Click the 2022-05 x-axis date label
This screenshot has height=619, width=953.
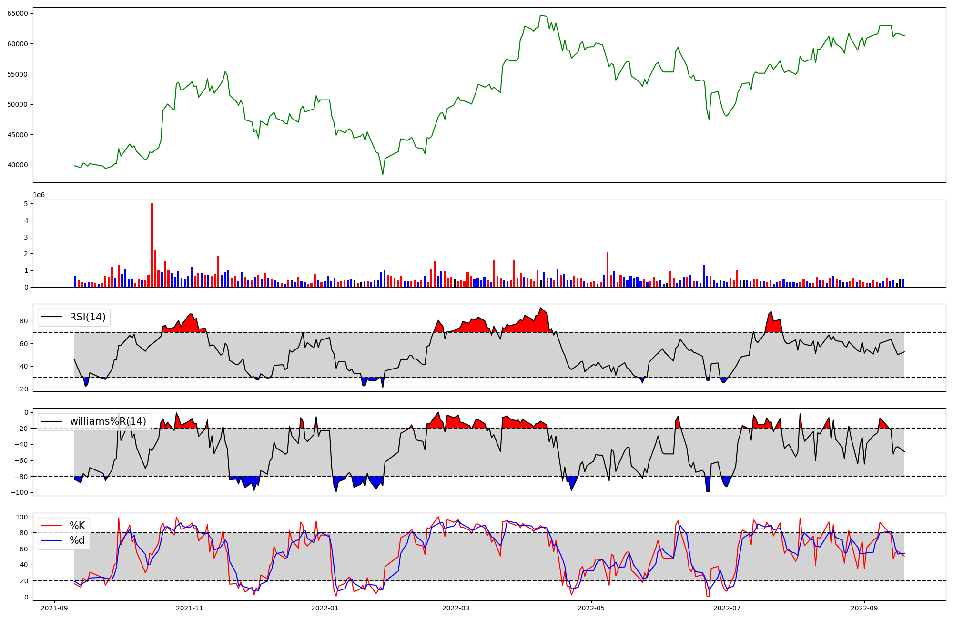591,608
